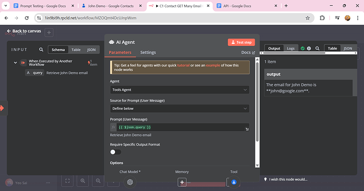The height and width of the screenshot is (191, 364).
Task: Open the tab search dropdown arrow
Action: coord(6,6)
